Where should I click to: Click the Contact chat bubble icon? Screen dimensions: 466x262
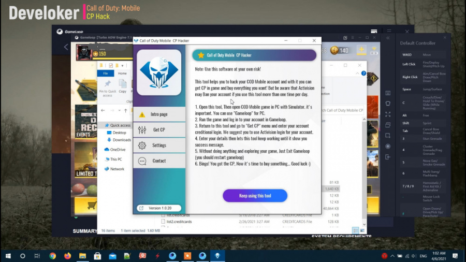tap(142, 161)
